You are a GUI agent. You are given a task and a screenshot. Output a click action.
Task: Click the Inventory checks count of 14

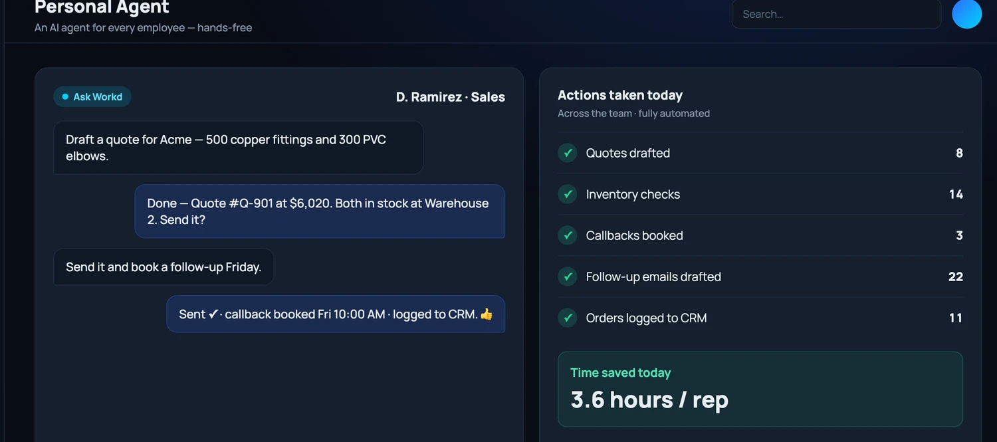pyautogui.click(x=956, y=194)
